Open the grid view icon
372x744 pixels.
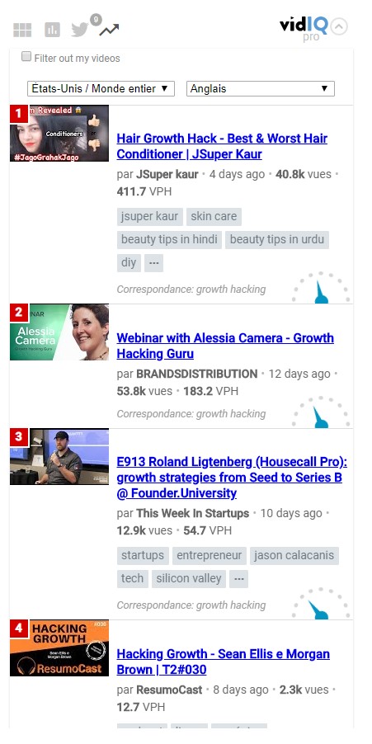[x=22, y=30]
